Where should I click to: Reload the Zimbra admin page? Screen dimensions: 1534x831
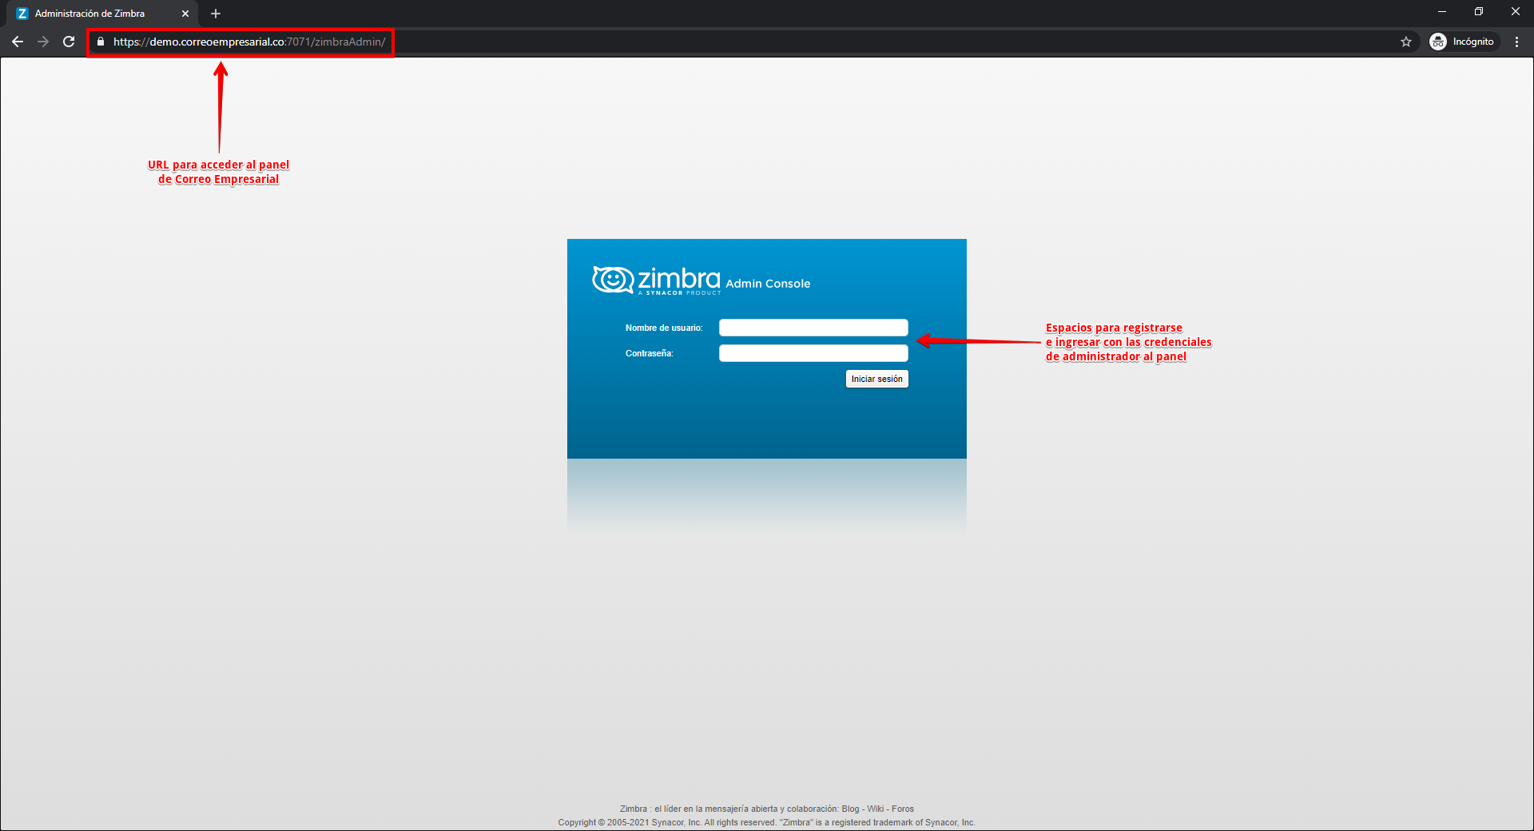pos(69,42)
